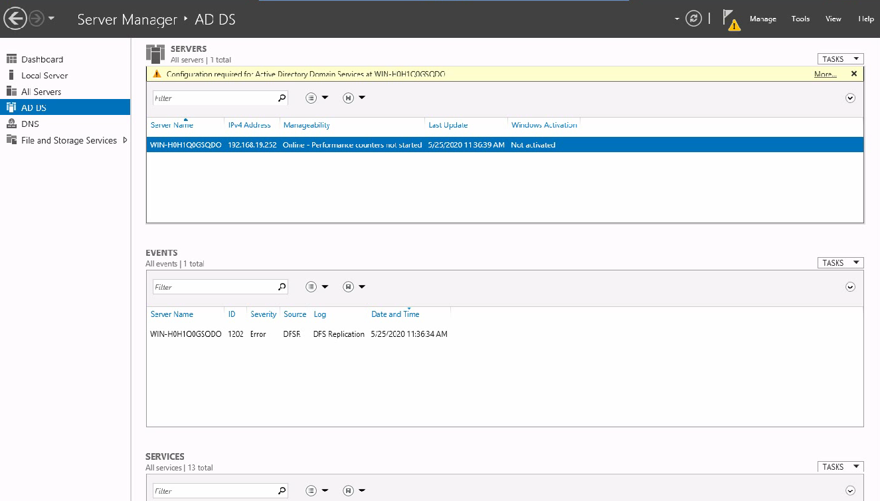Click the Servers tile header icon
This screenshot has height=501, width=880.
click(155, 54)
